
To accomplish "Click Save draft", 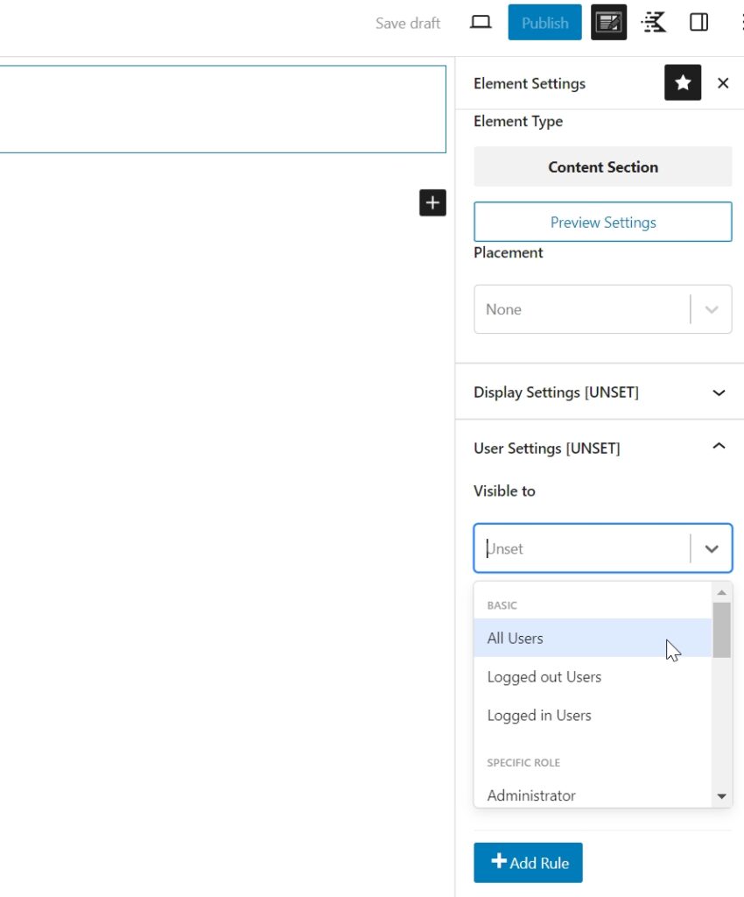I will [x=408, y=23].
